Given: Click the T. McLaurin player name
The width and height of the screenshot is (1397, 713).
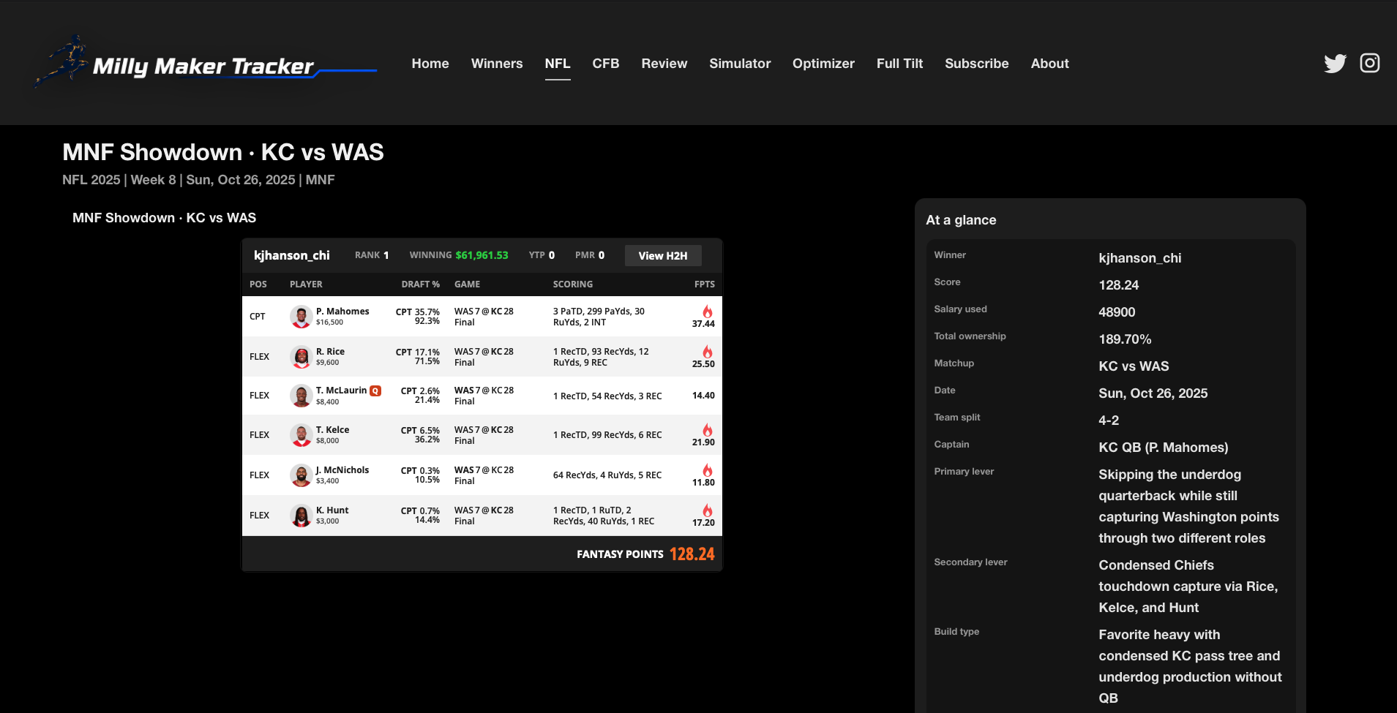Looking at the screenshot, I should click(x=341, y=390).
